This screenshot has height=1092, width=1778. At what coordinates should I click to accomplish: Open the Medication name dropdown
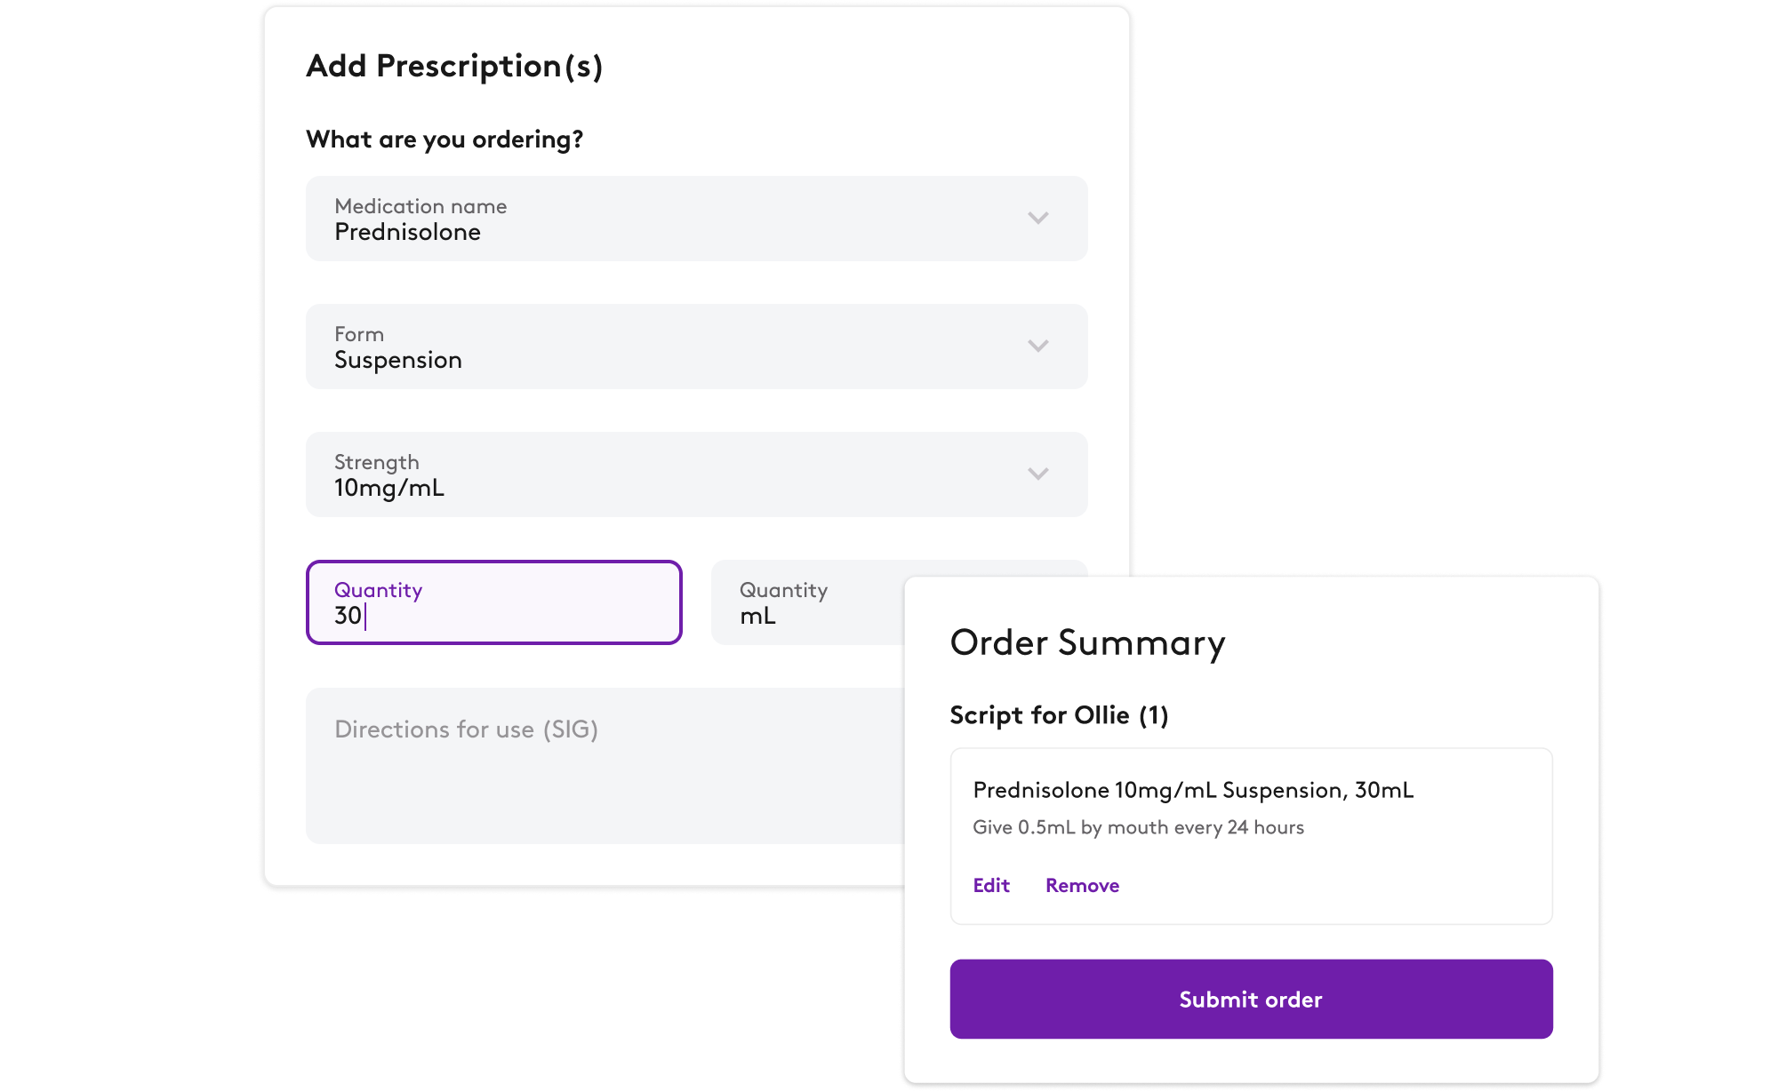pyautogui.click(x=696, y=219)
